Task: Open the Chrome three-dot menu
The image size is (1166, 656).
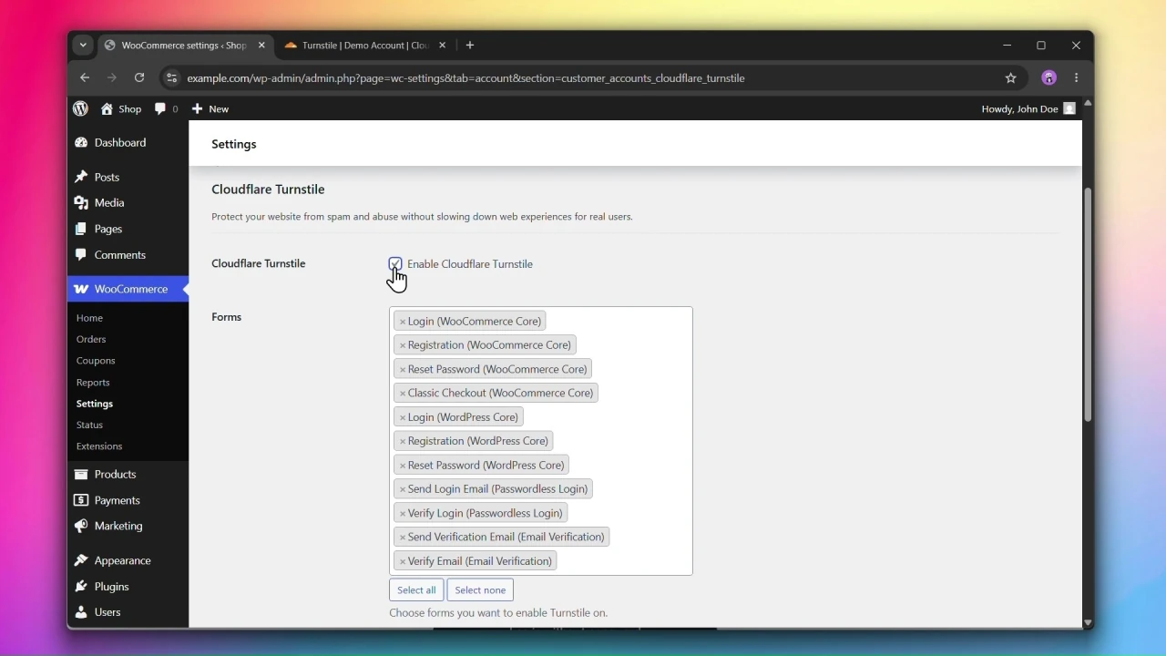Action: click(1078, 78)
